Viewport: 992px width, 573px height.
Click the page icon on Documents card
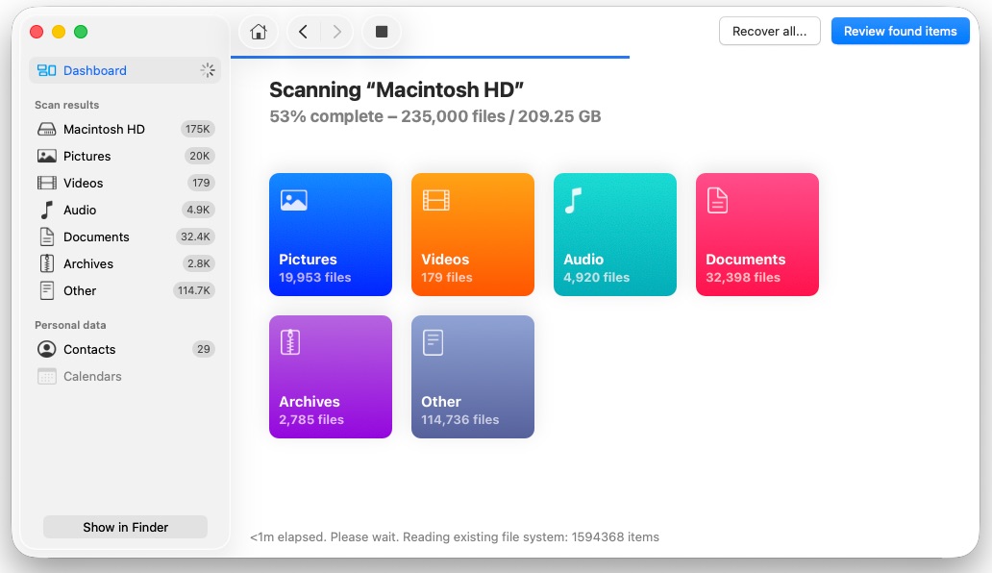pos(717,201)
